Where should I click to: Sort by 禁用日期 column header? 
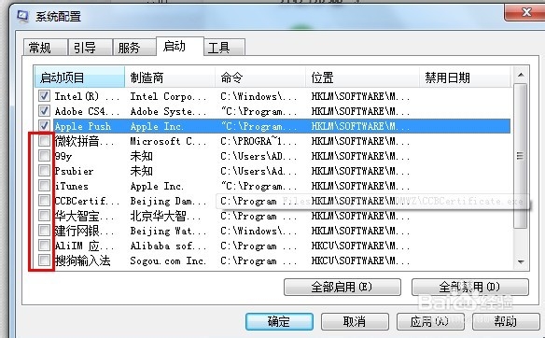[x=465, y=77]
